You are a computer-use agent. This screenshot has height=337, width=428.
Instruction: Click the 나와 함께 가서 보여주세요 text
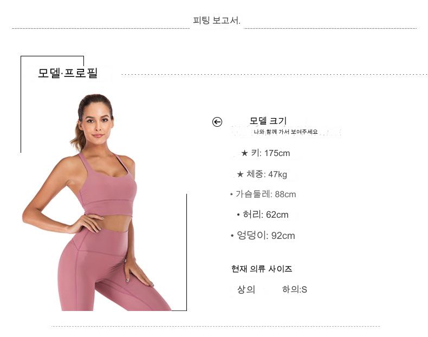[286, 132]
